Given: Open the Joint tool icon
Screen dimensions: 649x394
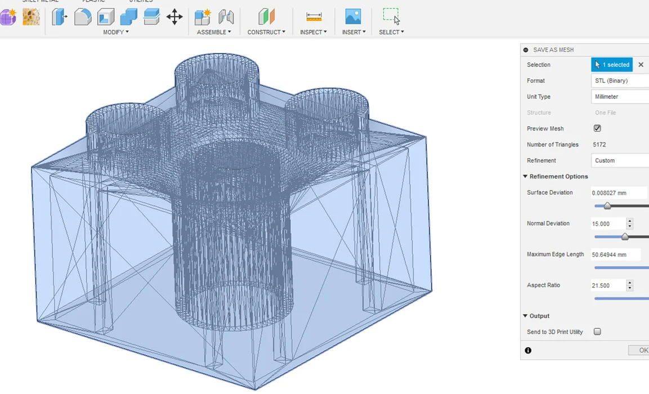Looking at the screenshot, I should coord(226,17).
